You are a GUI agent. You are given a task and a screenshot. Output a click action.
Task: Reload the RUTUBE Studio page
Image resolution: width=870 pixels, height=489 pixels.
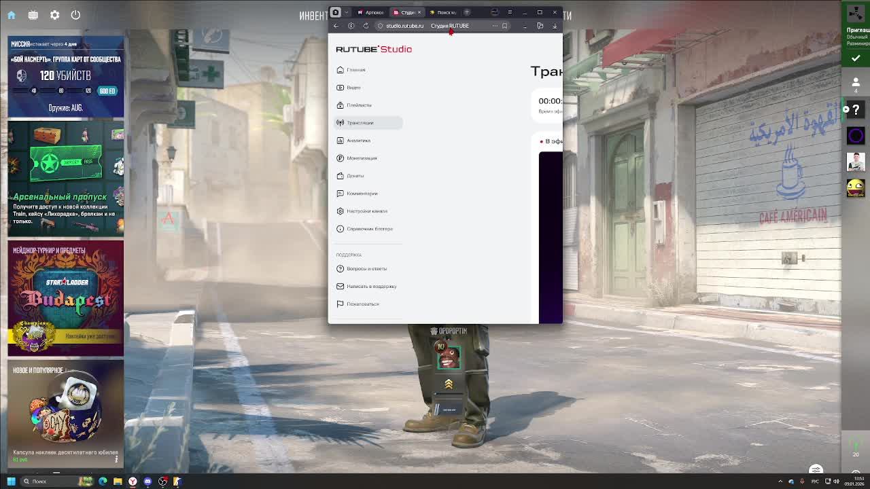coord(366,26)
